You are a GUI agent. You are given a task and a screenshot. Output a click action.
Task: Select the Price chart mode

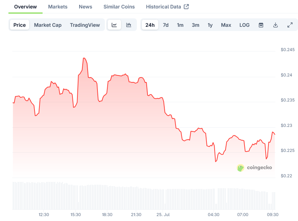20,25
